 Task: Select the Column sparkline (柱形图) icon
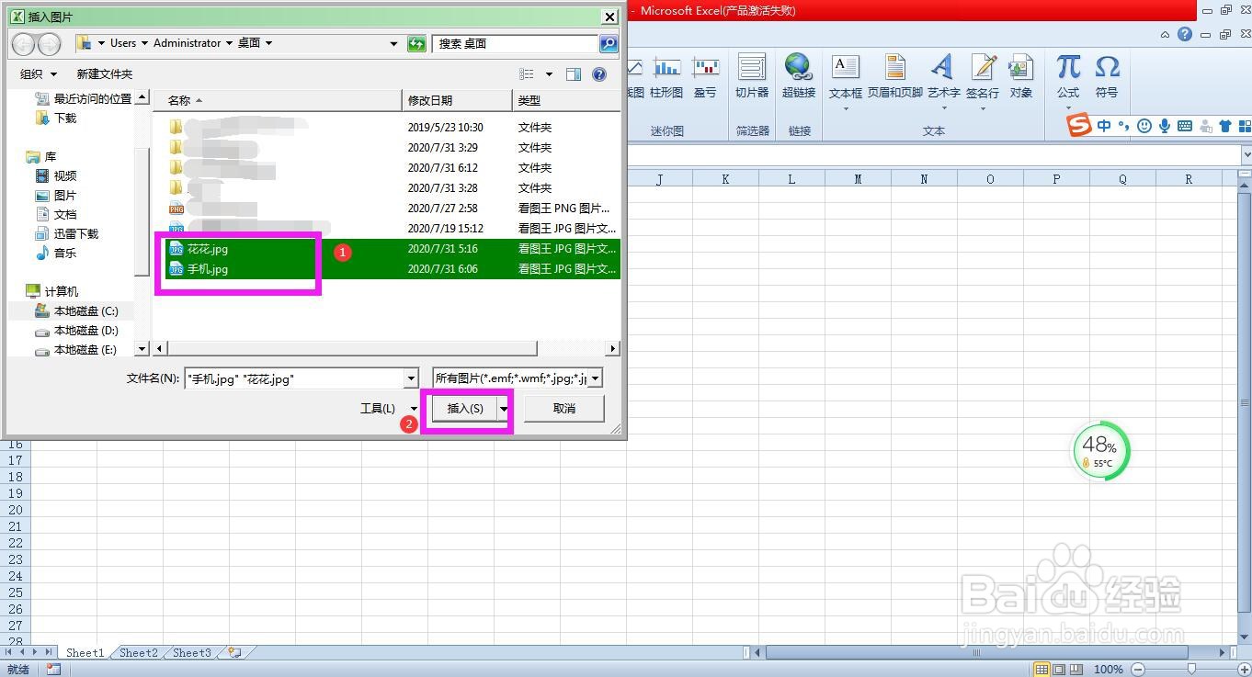(x=666, y=75)
